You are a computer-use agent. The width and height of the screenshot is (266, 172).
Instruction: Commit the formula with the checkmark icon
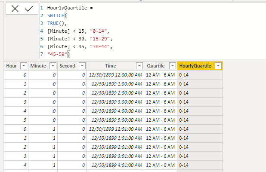(29, 9)
